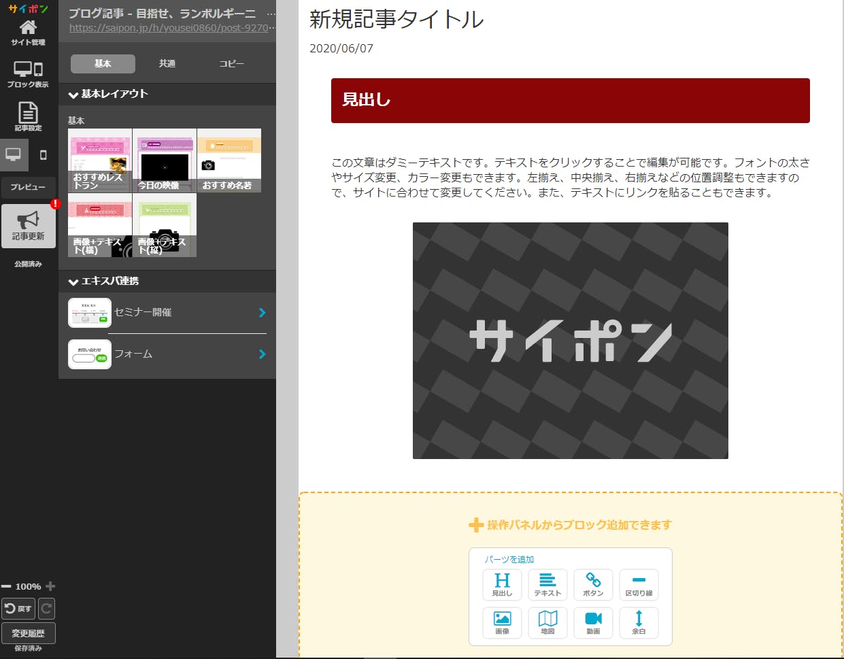Collapse the 基本レイアウト section
Image resolution: width=844 pixels, height=659 pixels.
tap(73, 95)
